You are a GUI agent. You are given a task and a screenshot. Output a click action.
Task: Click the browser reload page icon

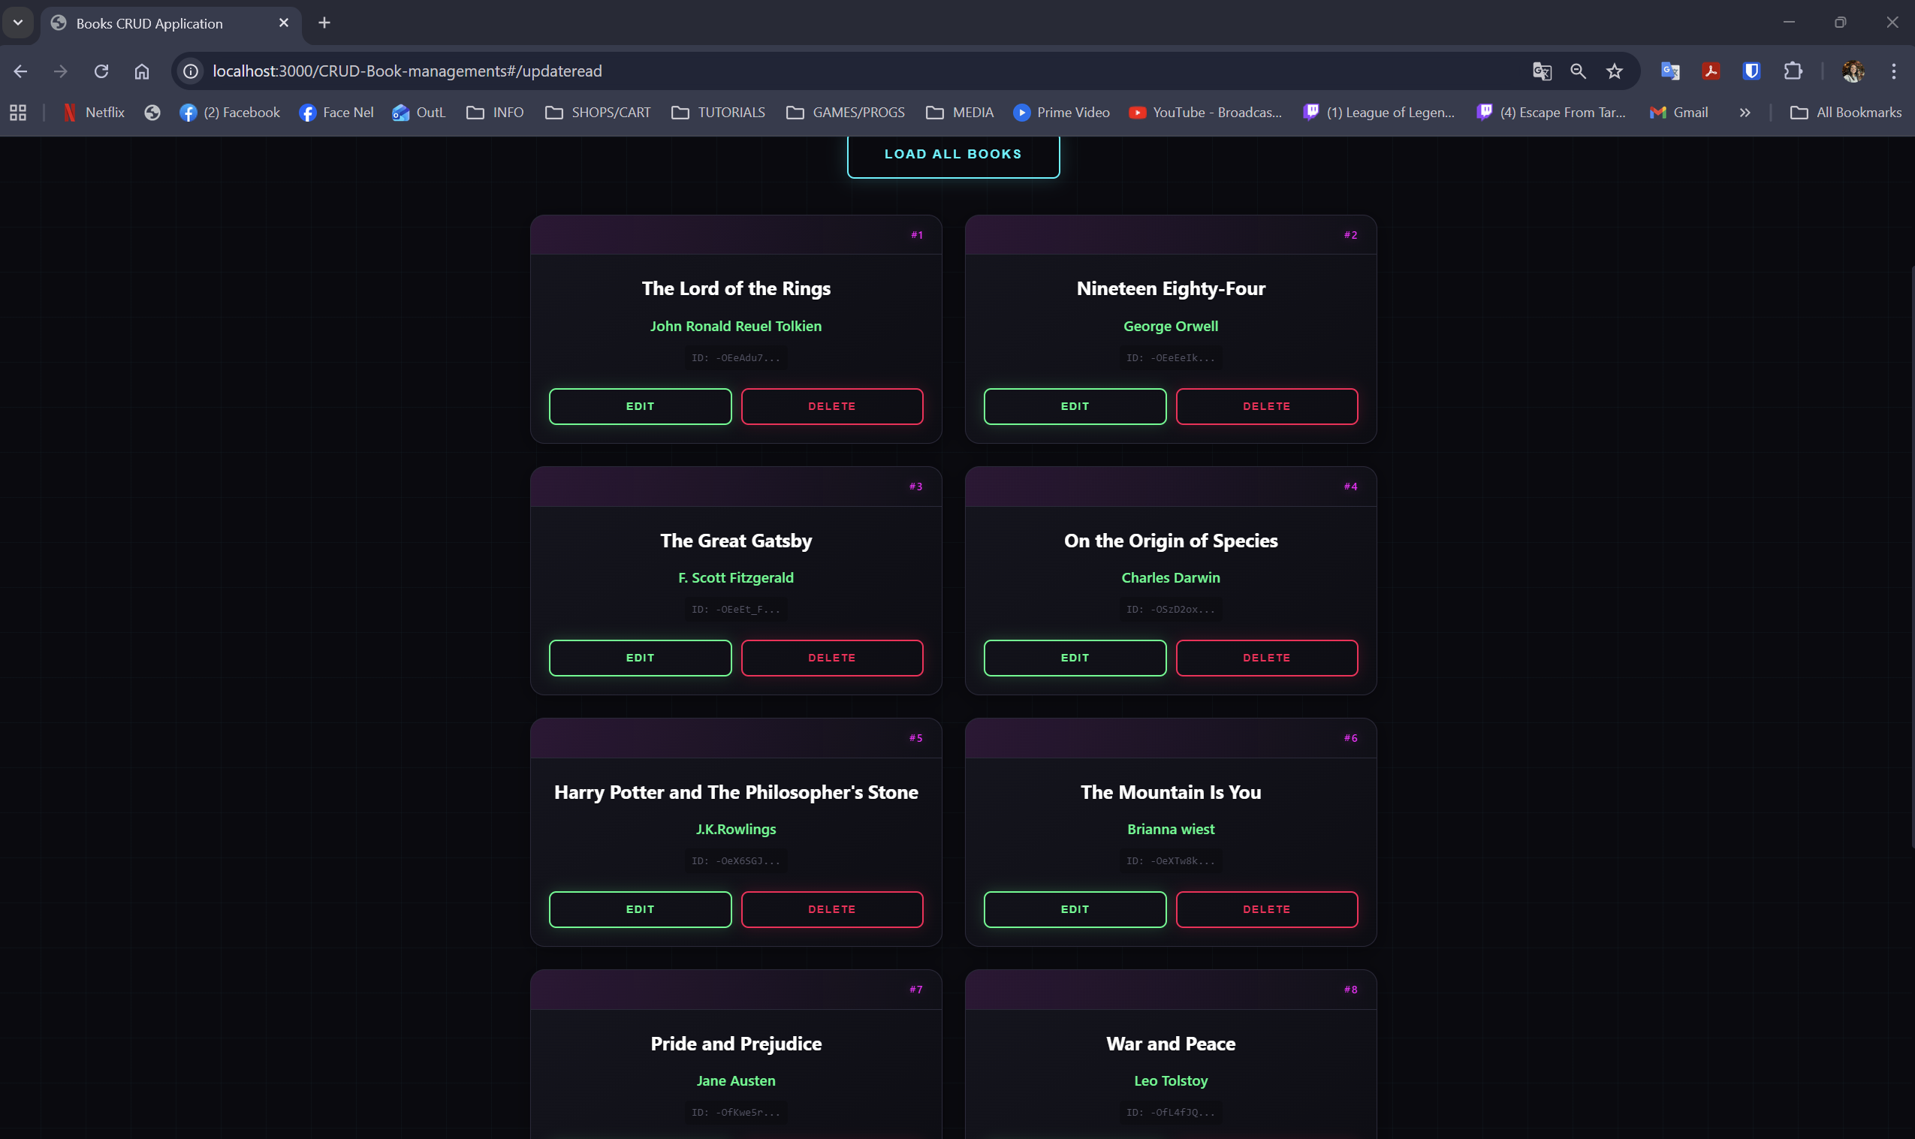point(101,71)
